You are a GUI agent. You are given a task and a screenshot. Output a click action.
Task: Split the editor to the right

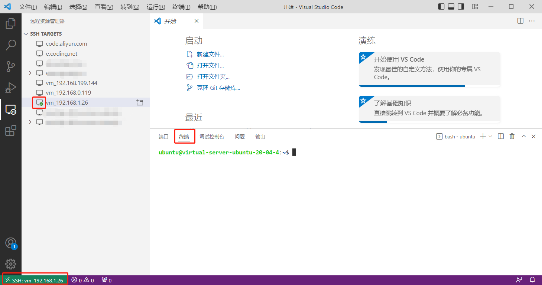pyautogui.click(x=520, y=21)
